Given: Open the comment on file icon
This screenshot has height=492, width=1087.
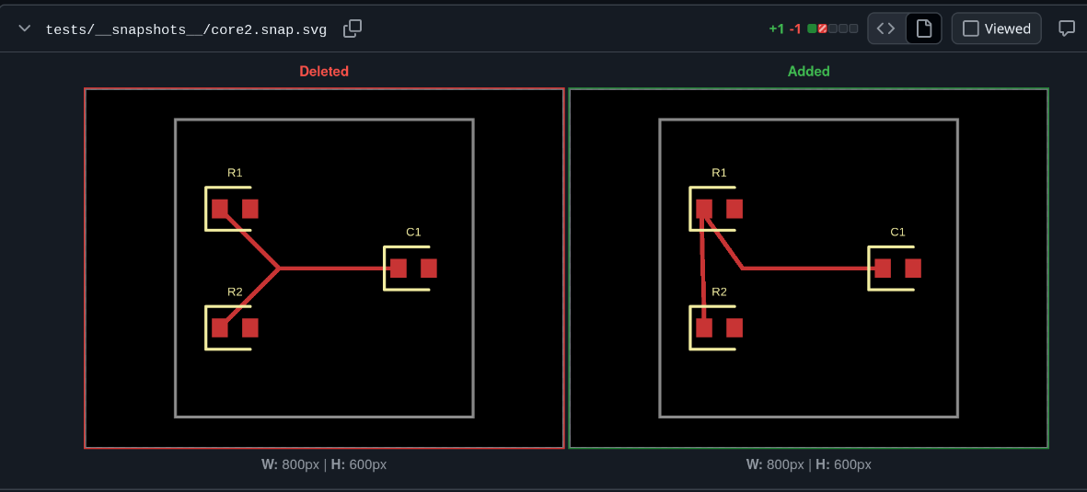Looking at the screenshot, I should pyautogui.click(x=1066, y=29).
